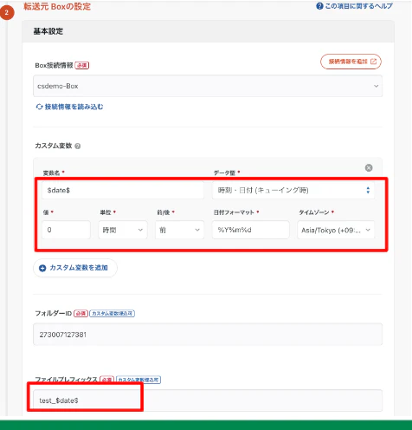Click the カスタム変数埋込可 badge next to フォルダーID

(112, 313)
